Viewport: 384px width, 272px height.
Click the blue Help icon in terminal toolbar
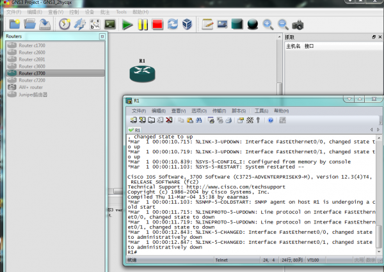tap(271, 120)
